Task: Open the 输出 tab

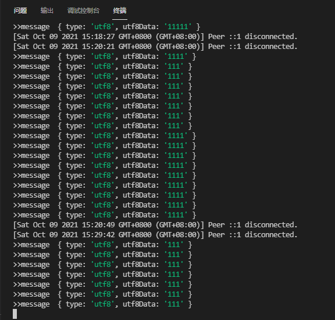Action: click(x=47, y=10)
